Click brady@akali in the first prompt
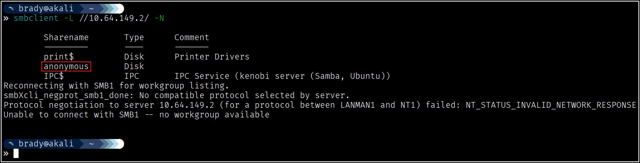Screen dimensions: 640x163 point(46,8)
